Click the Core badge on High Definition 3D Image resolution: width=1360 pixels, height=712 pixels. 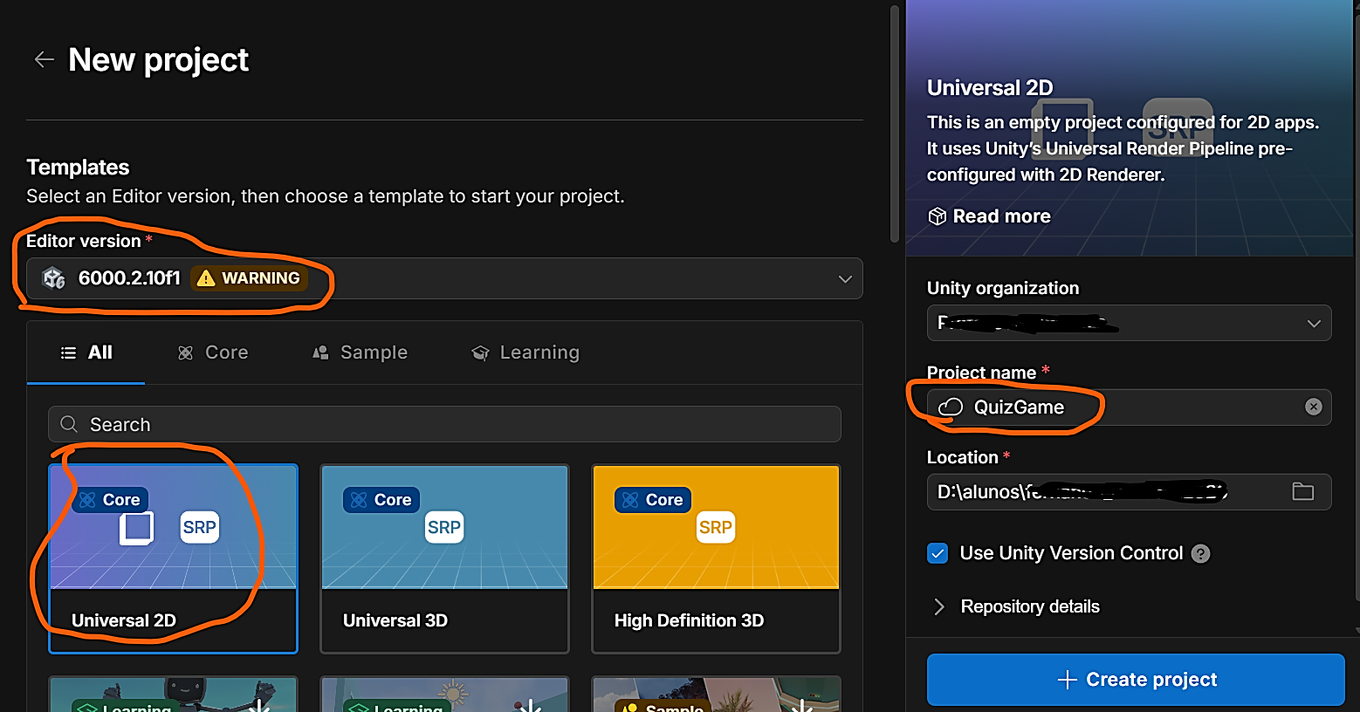coord(652,499)
